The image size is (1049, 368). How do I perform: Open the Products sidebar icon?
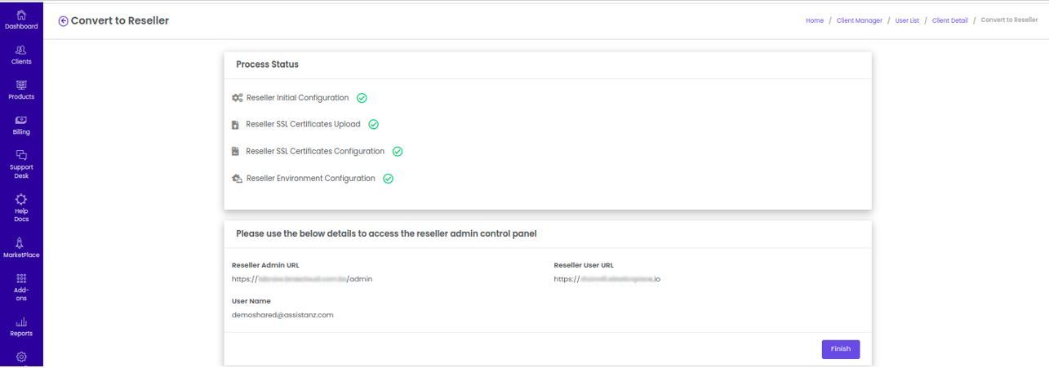click(21, 88)
